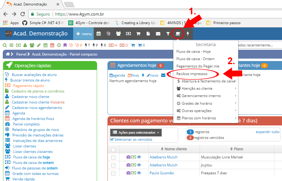The width and height of the screenshot is (282, 181).
Task: Click 'Pagamento rápido' quick operation link
Action: [28, 86]
